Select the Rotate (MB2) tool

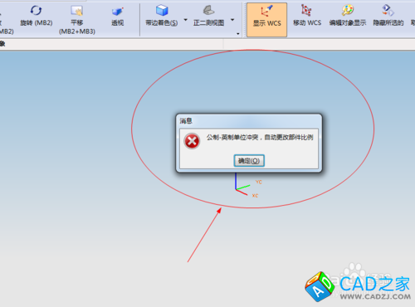tap(37, 16)
